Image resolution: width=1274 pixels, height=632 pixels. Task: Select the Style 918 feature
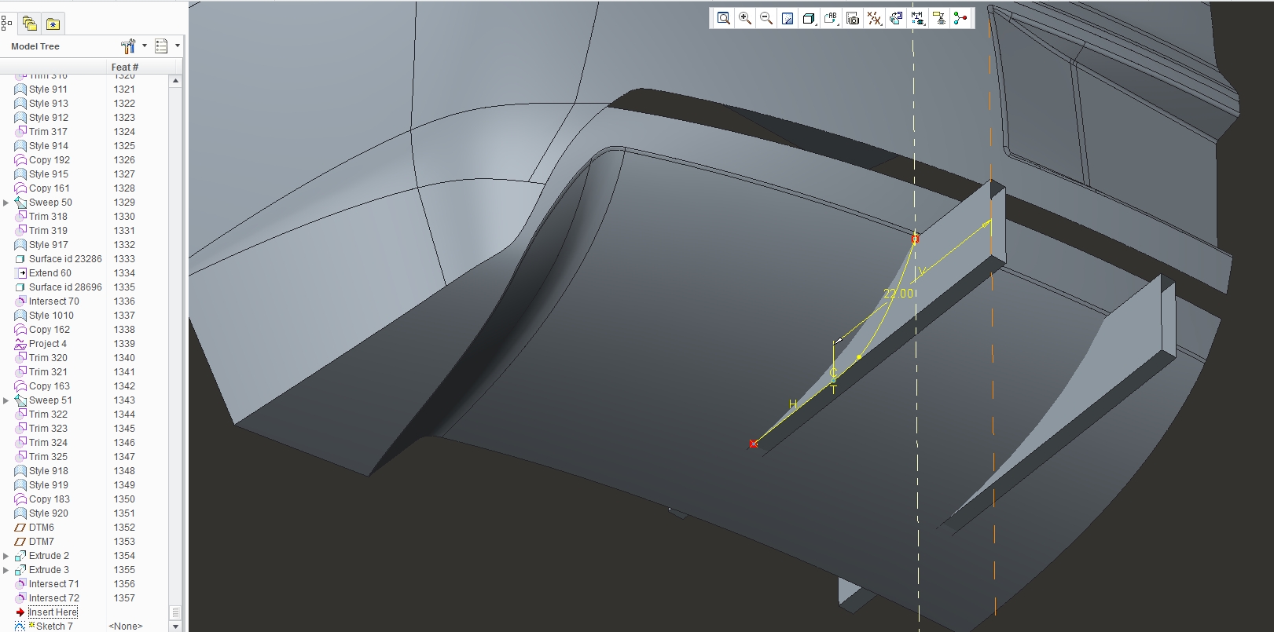point(49,471)
